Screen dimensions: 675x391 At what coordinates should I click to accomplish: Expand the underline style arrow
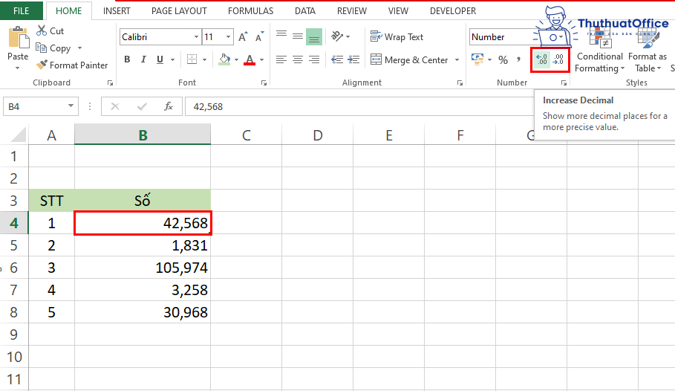coord(172,60)
